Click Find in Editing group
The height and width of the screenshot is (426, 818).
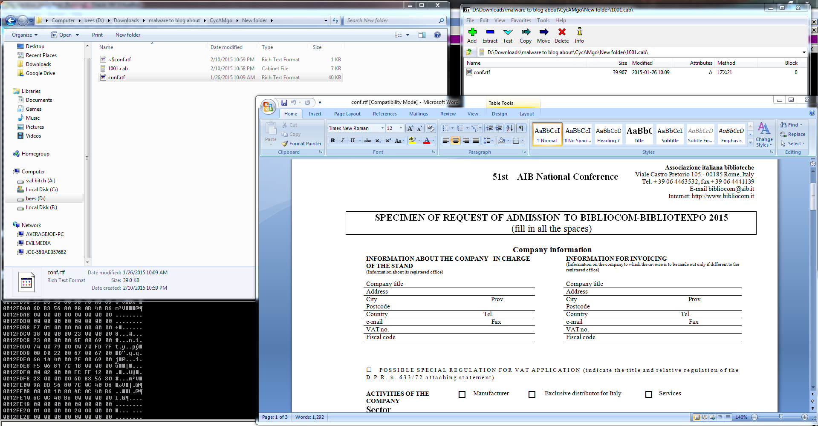coord(792,125)
